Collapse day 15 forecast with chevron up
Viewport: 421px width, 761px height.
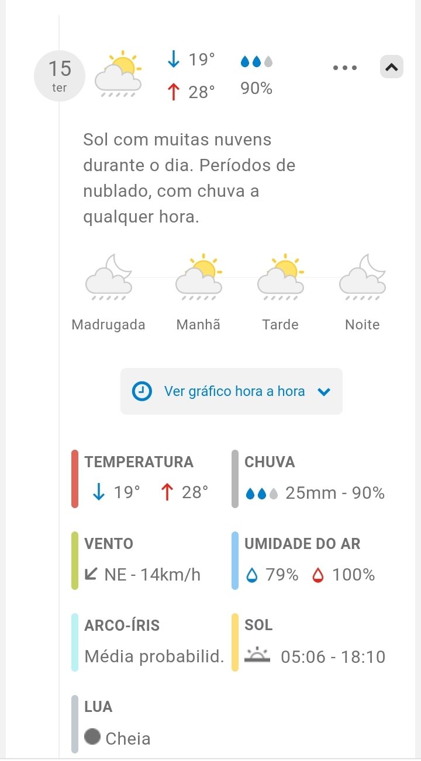tap(391, 67)
